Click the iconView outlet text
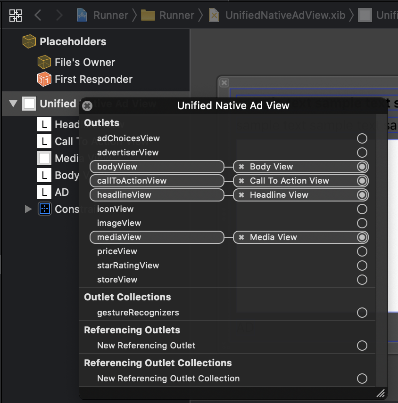 coord(116,209)
